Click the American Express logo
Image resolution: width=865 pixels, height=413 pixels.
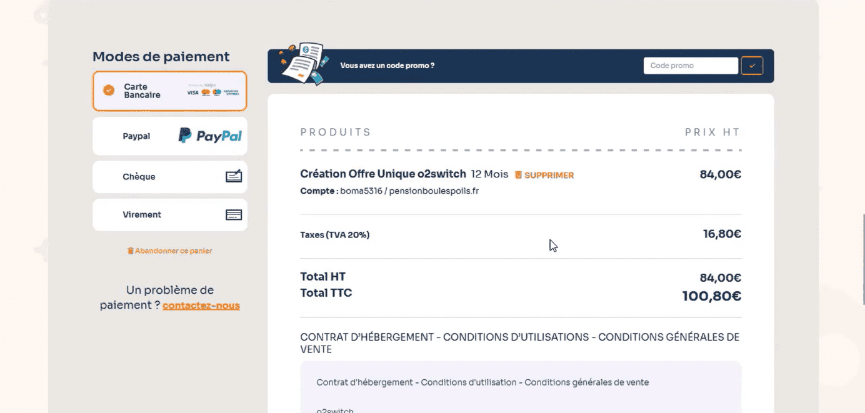click(231, 92)
